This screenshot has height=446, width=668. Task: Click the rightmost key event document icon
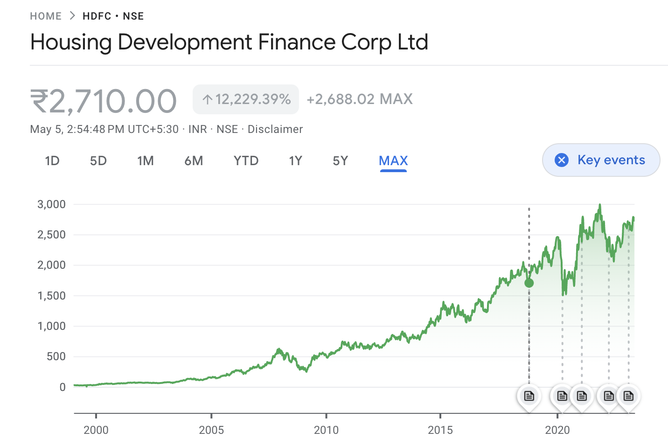[628, 396]
